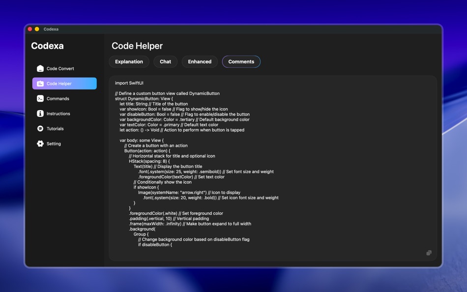
Task: Open Setting label in sidebar
Action: pyautogui.click(x=54, y=144)
